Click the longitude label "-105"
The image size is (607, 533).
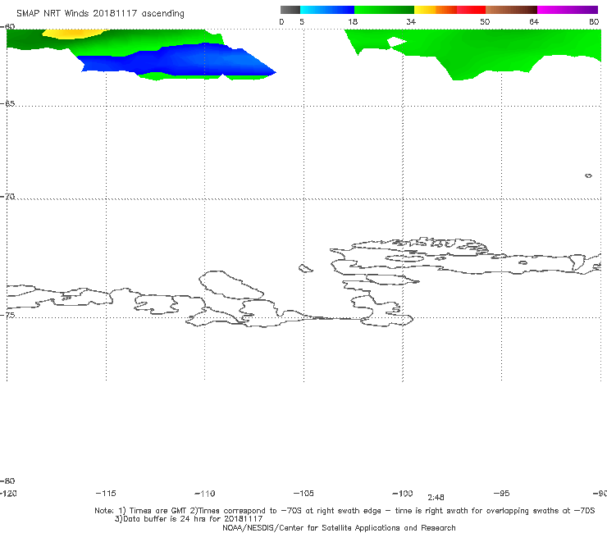click(x=303, y=494)
